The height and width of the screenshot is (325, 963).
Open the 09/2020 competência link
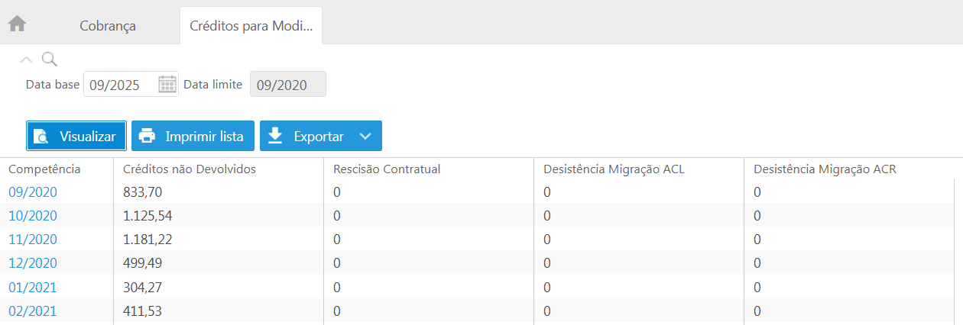[33, 192]
